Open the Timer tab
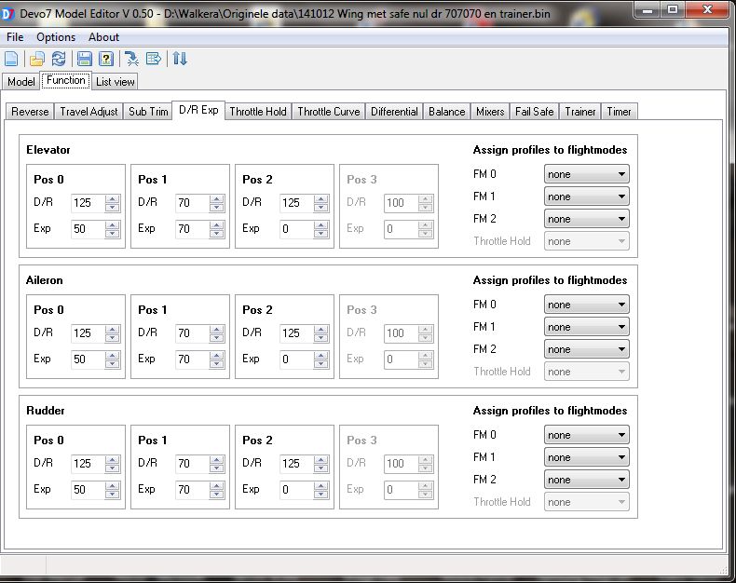 (620, 112)
